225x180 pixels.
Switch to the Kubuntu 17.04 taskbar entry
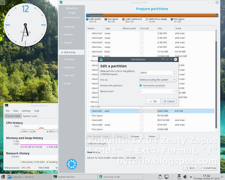click(120, 177)
